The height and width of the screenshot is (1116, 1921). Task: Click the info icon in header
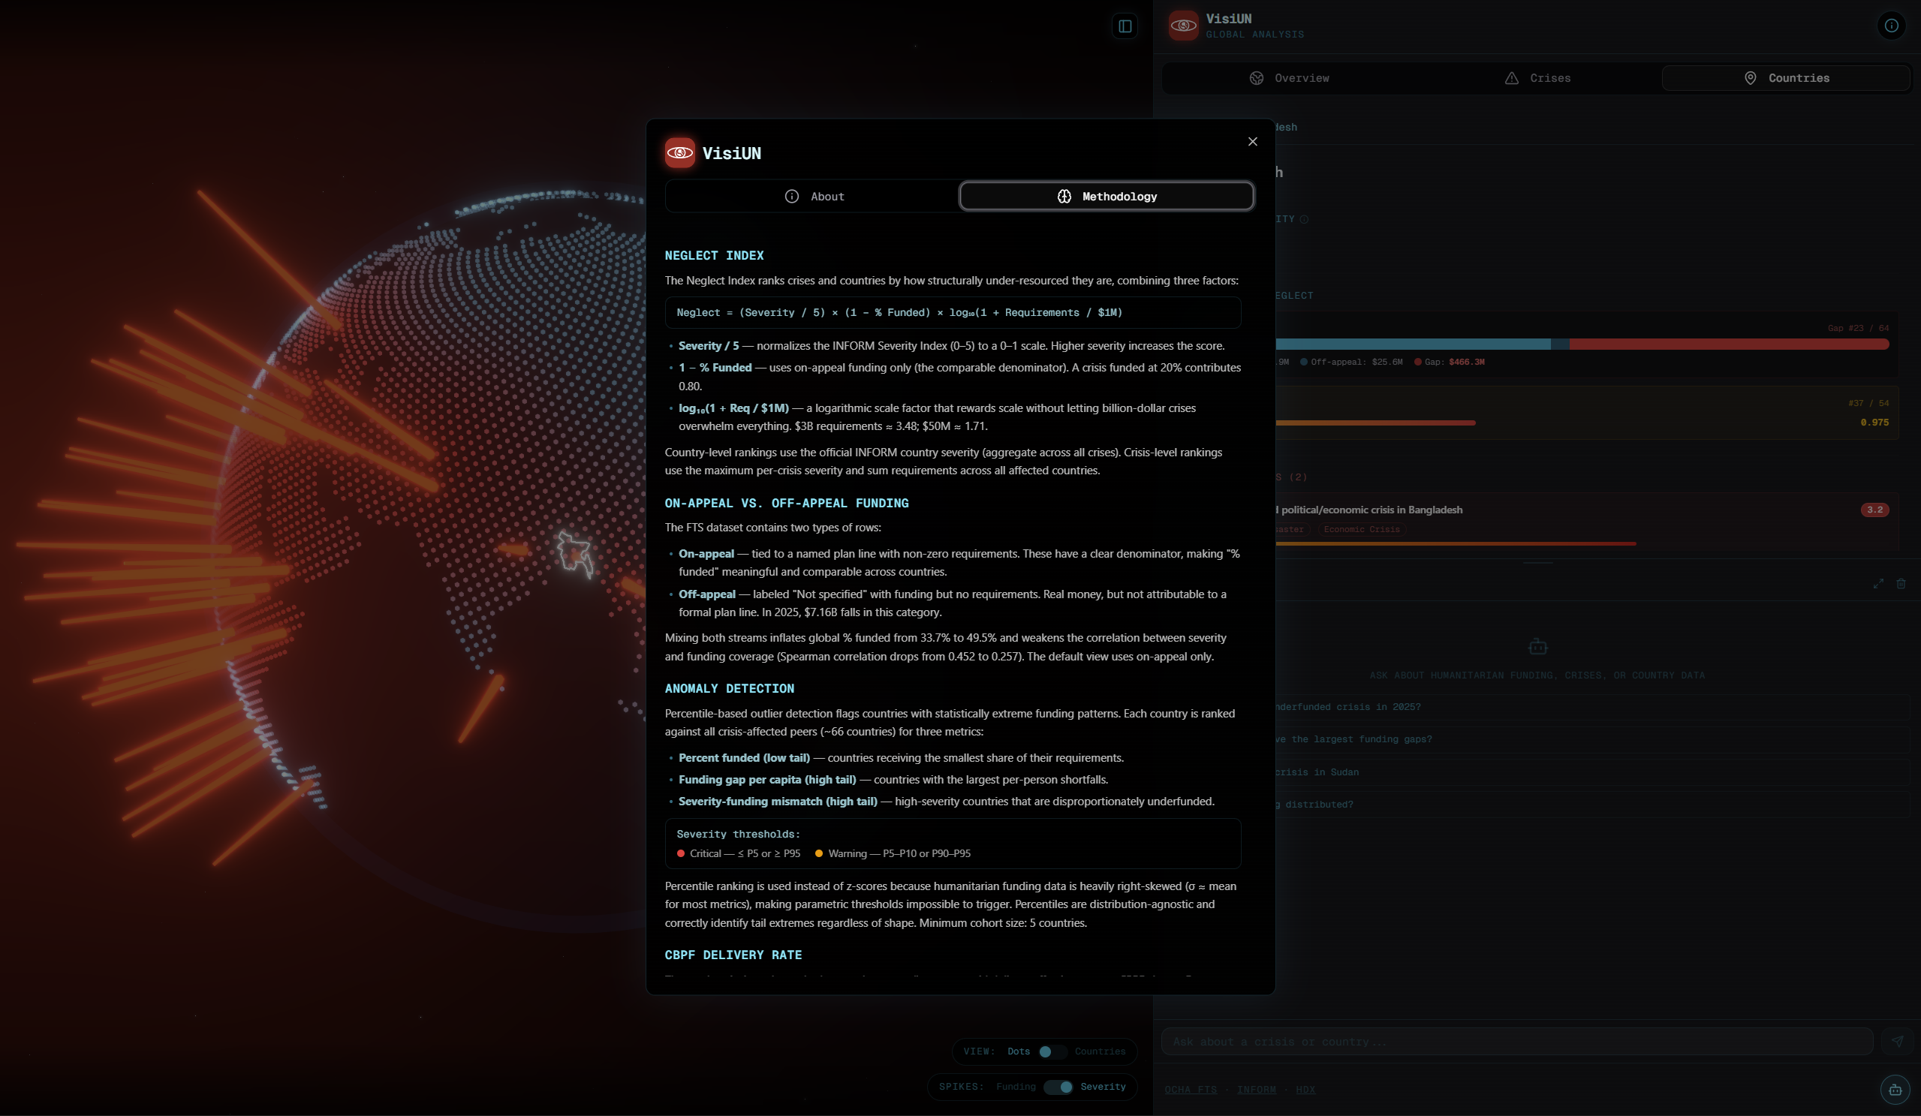click(1891, 26)
